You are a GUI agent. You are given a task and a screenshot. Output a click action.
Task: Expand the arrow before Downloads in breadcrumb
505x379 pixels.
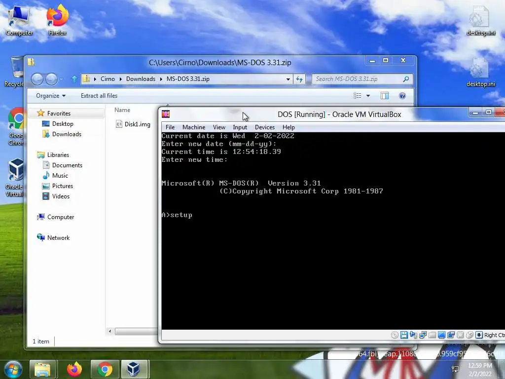tap(120, 79)
